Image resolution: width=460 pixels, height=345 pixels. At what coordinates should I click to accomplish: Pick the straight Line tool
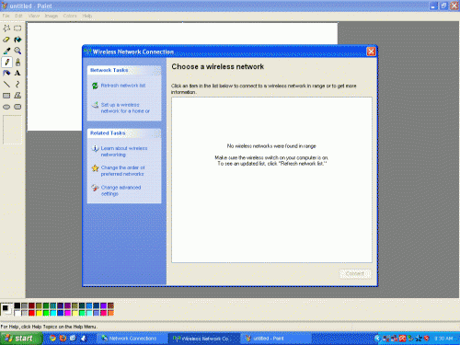6,84
